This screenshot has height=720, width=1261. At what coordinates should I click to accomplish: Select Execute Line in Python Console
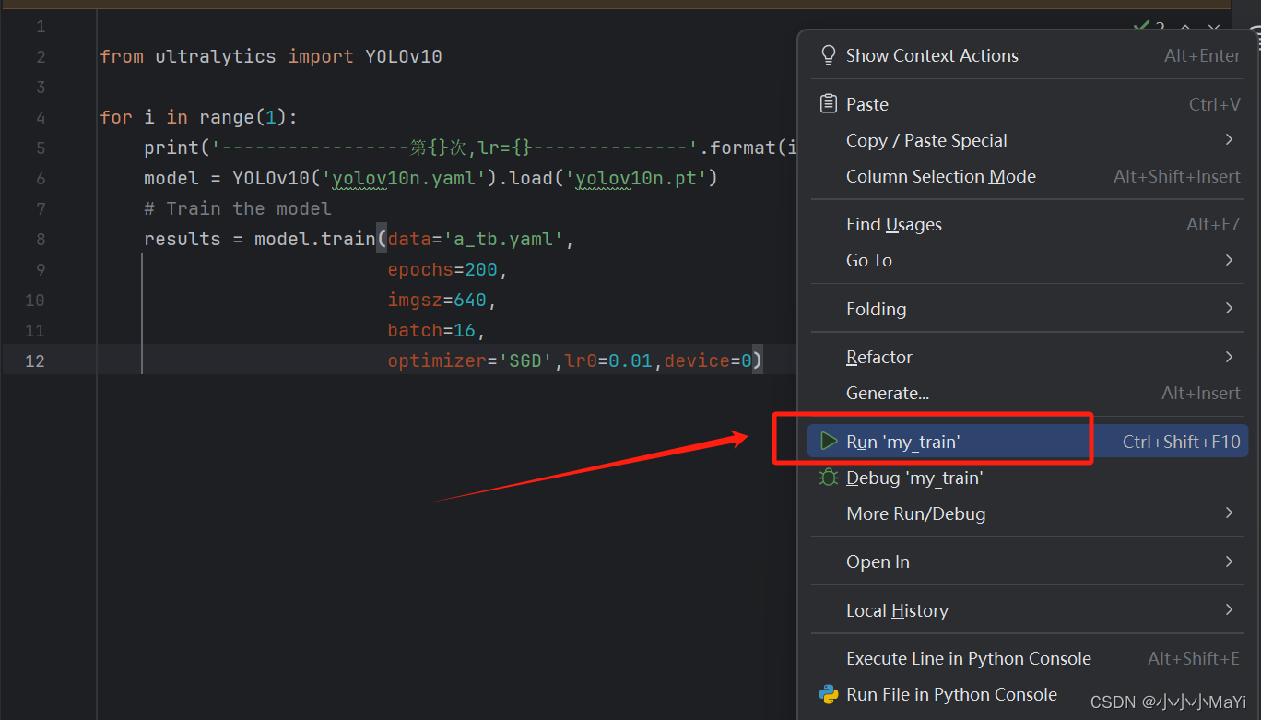pos(1029,658)
